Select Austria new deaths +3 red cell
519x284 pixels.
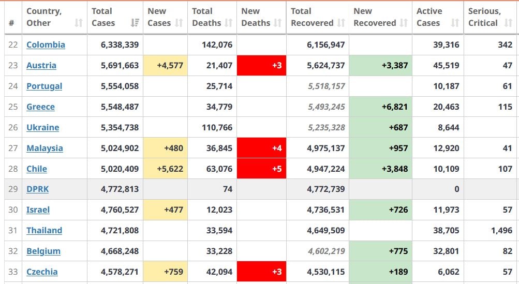click(x=261, y=66)
